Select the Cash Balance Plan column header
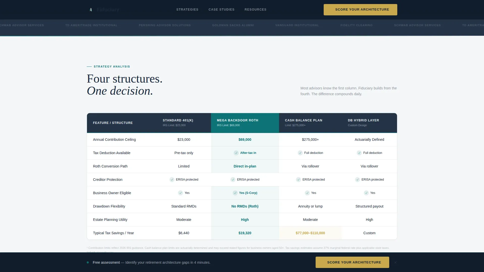 pyautogui.click(x=310, y=123)
